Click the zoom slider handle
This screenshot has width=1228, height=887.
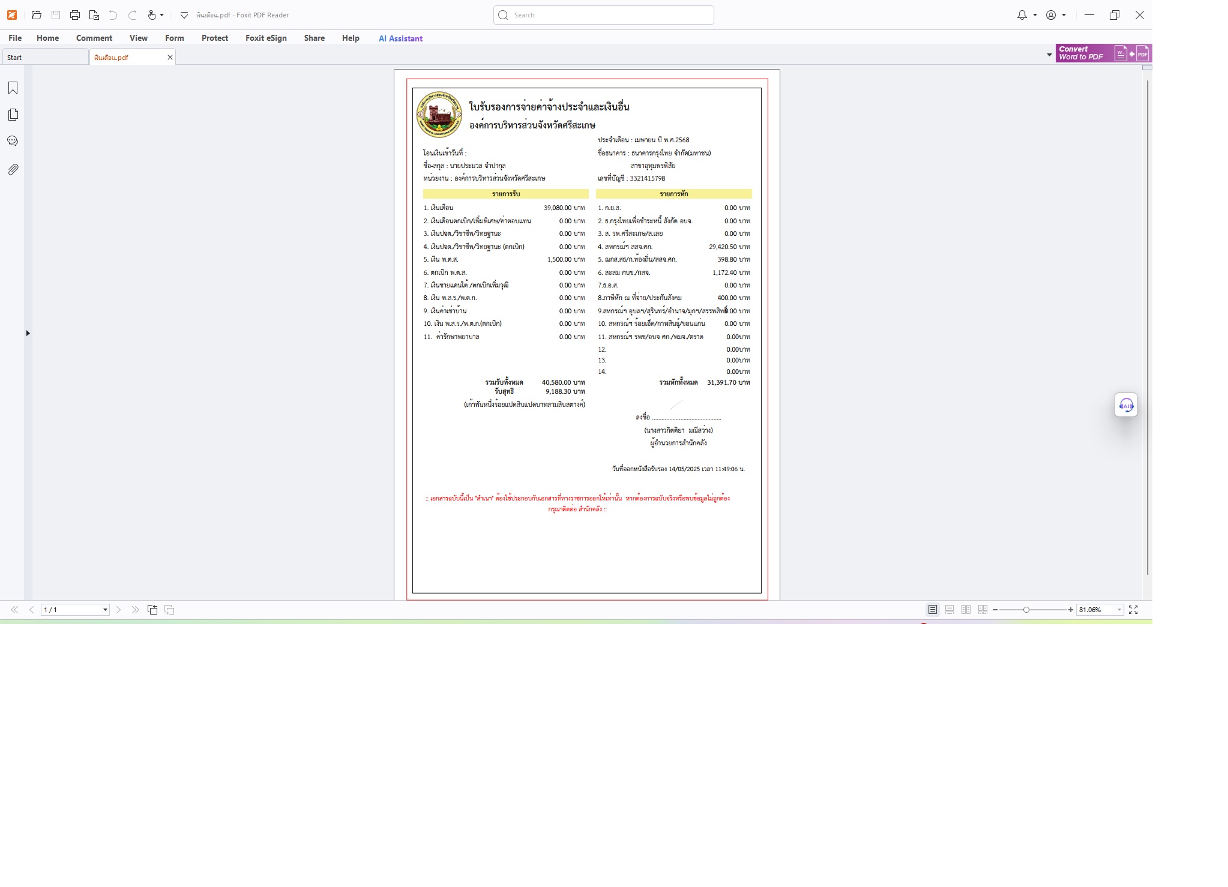tap(1026, 610)
